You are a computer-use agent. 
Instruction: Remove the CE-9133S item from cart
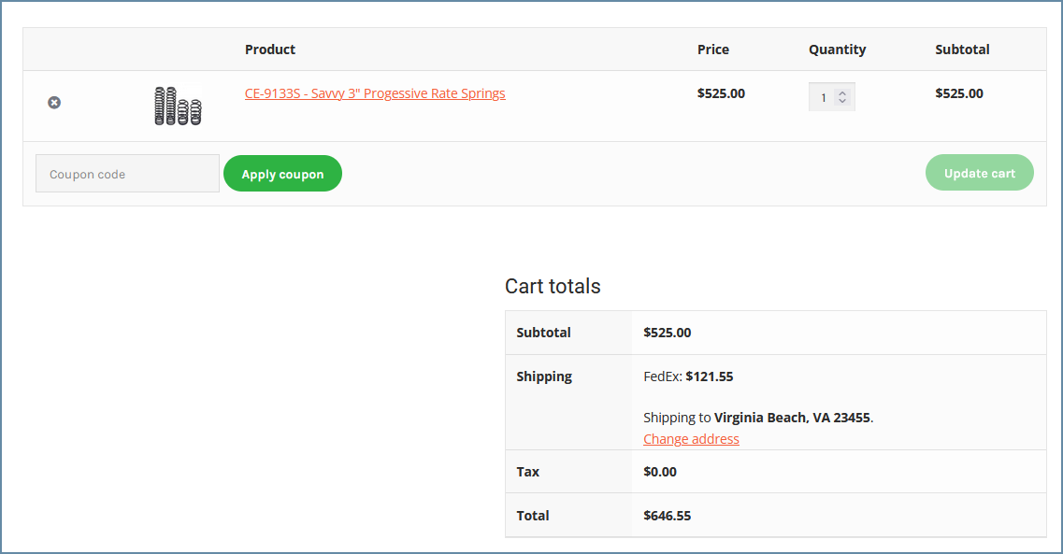pos(54,102)
